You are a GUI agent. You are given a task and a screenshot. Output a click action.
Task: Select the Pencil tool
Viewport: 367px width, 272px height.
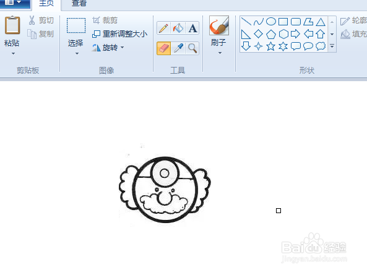(x=163, y=29)
